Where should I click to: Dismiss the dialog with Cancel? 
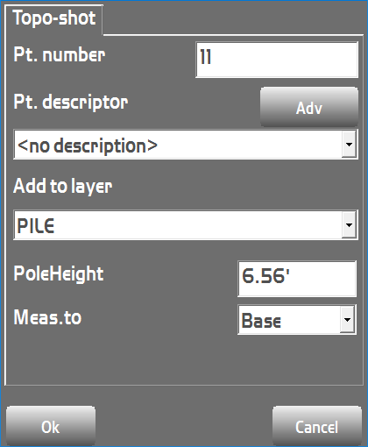[x=317, y=427]
